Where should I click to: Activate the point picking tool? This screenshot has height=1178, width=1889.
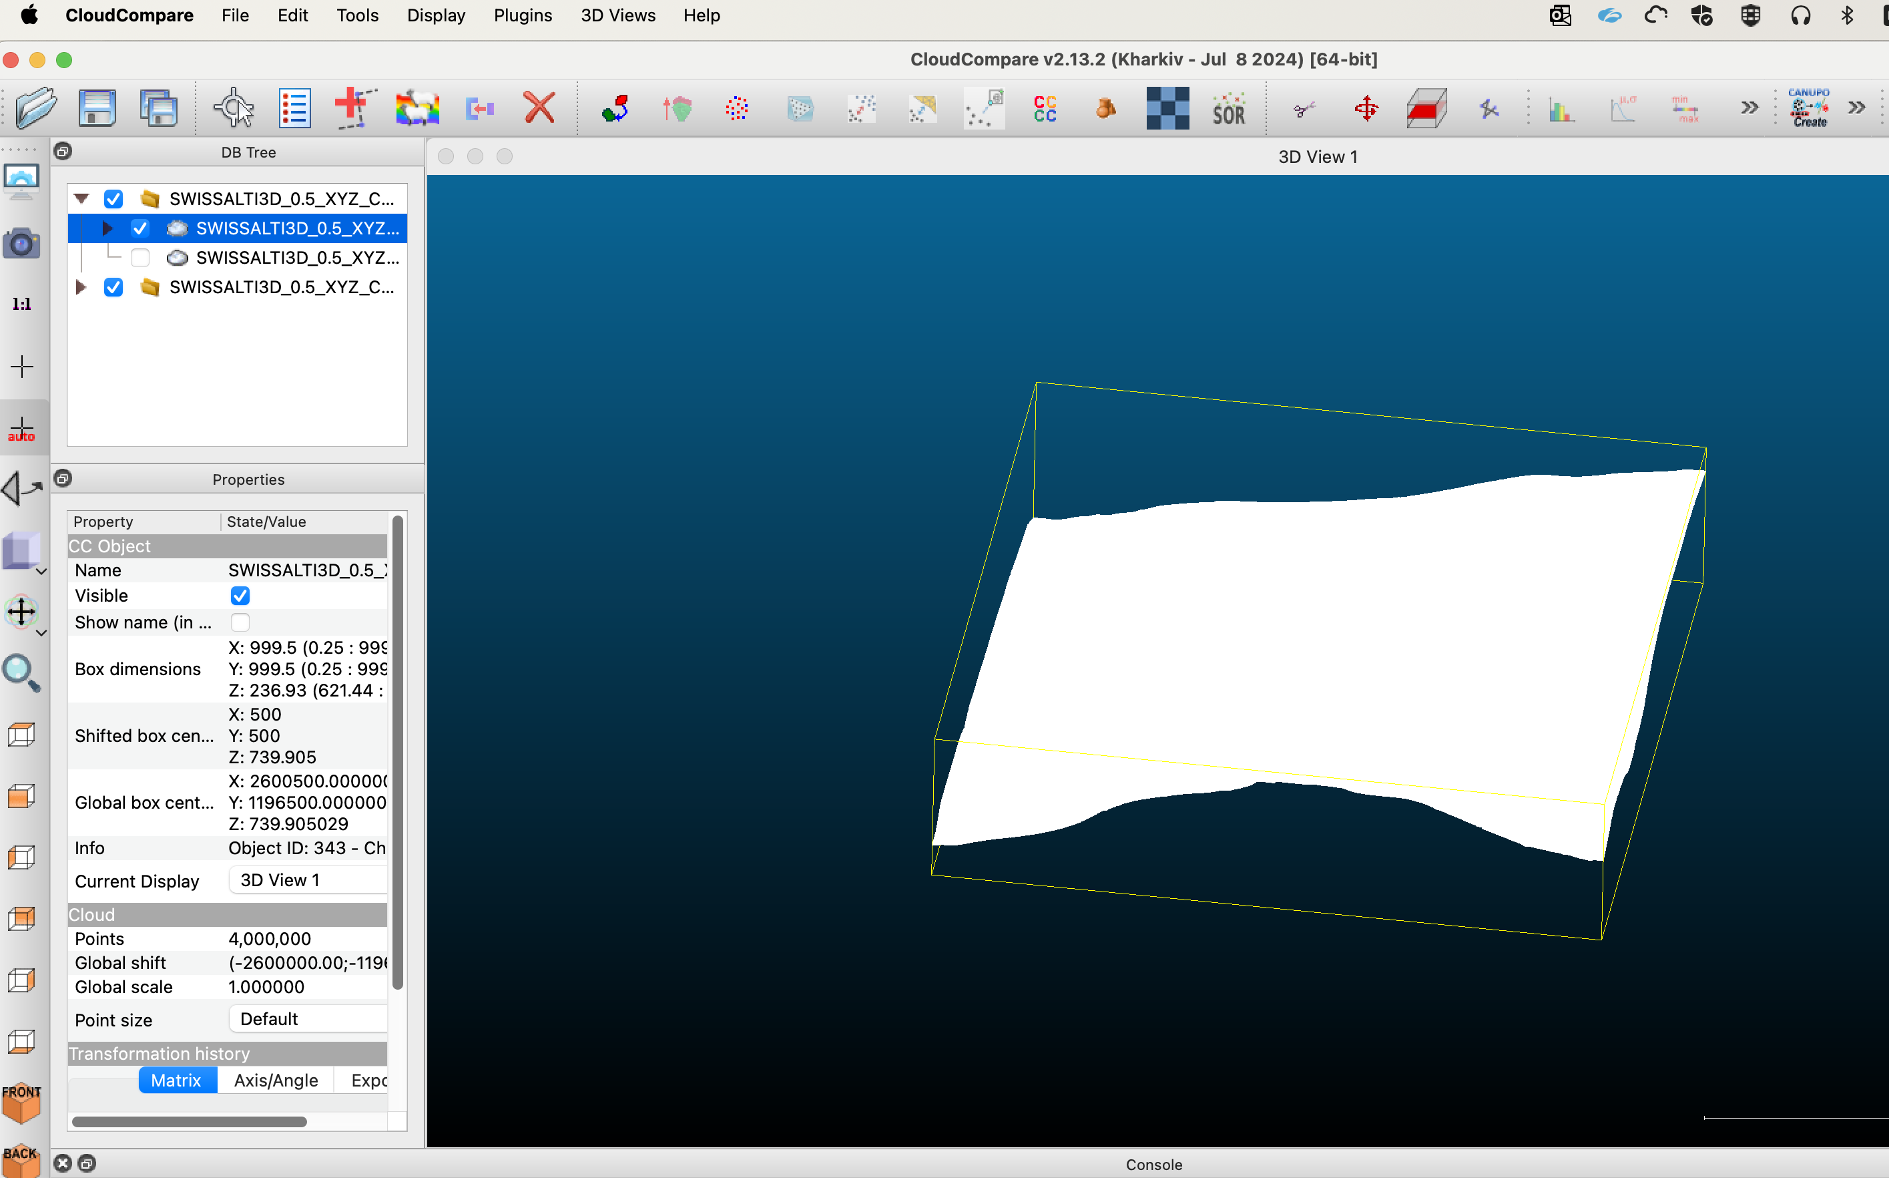tap(234, 108)
